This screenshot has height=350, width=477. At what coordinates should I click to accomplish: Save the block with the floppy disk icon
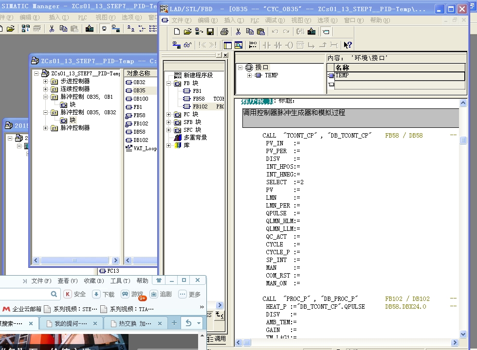coord(210,32)
